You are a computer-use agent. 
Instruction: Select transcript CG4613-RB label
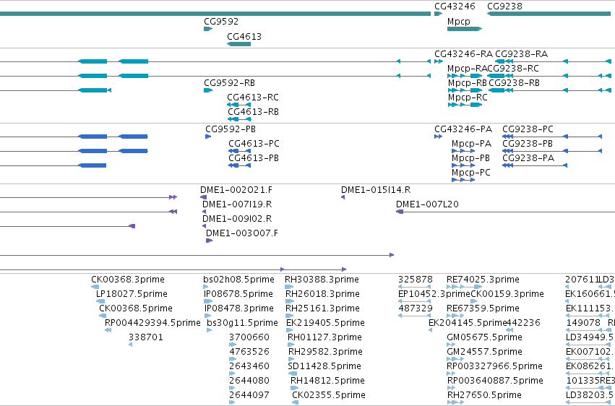pos(253,112)
